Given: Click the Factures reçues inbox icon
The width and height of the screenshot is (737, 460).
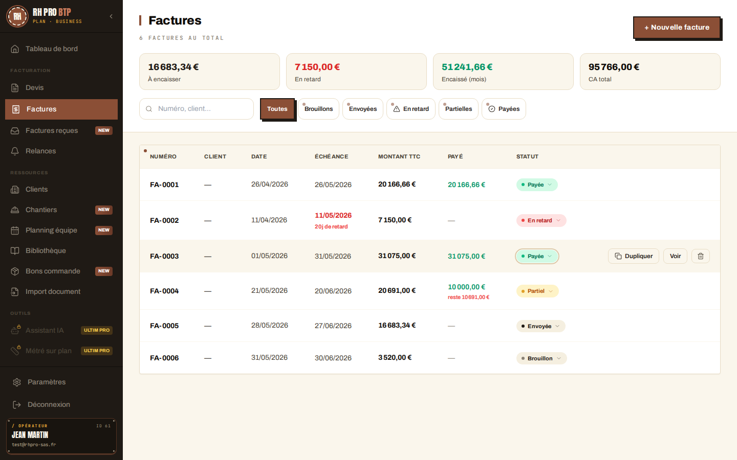Looking at the screenshot, I should 15,131.
